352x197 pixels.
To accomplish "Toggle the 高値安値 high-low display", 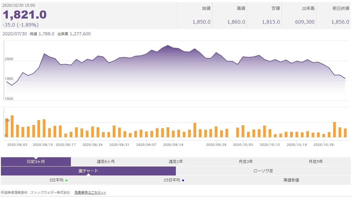I will coord(291,180).
